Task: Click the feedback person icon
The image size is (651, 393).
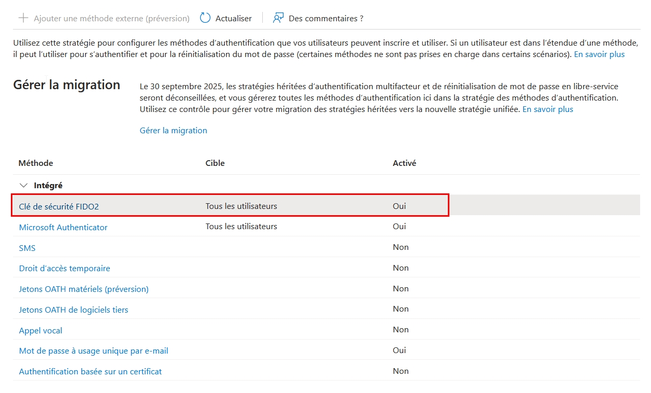Action: click(278, 18)
